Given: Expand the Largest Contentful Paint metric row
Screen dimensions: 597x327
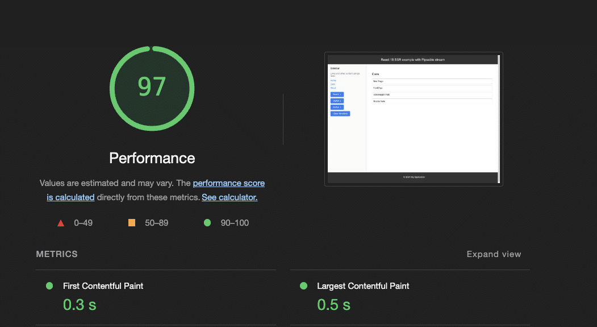Looking at the screenshot, I should tap(362, 286).
